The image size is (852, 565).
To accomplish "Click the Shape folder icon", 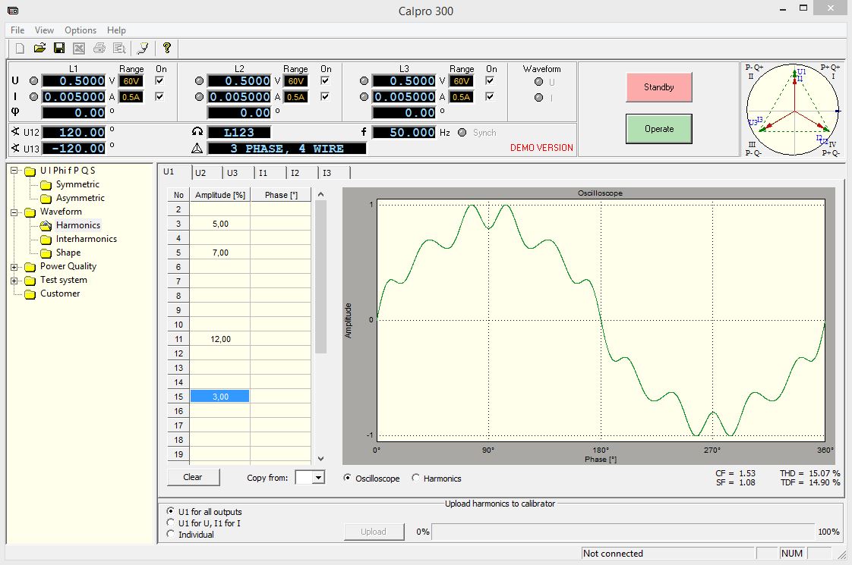I will [x=46, y=253].
